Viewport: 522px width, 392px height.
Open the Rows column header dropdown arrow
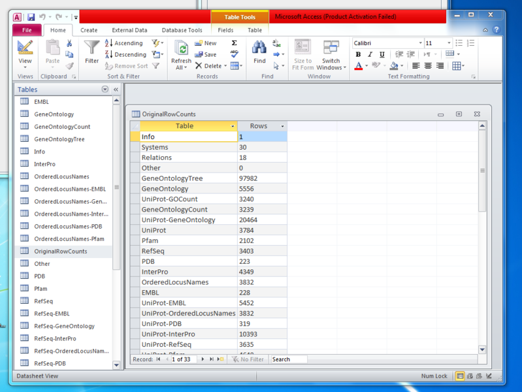coord(282,126)
